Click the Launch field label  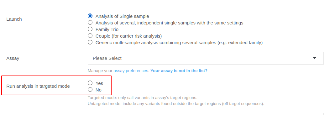click(x=14, y=19)
